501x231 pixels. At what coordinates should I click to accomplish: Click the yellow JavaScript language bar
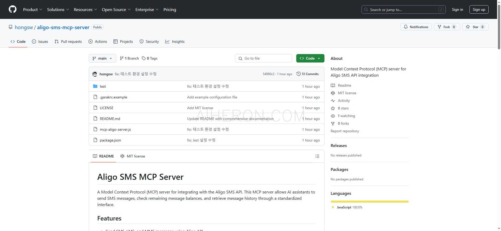pyautogui.click(x=369, y=202)
